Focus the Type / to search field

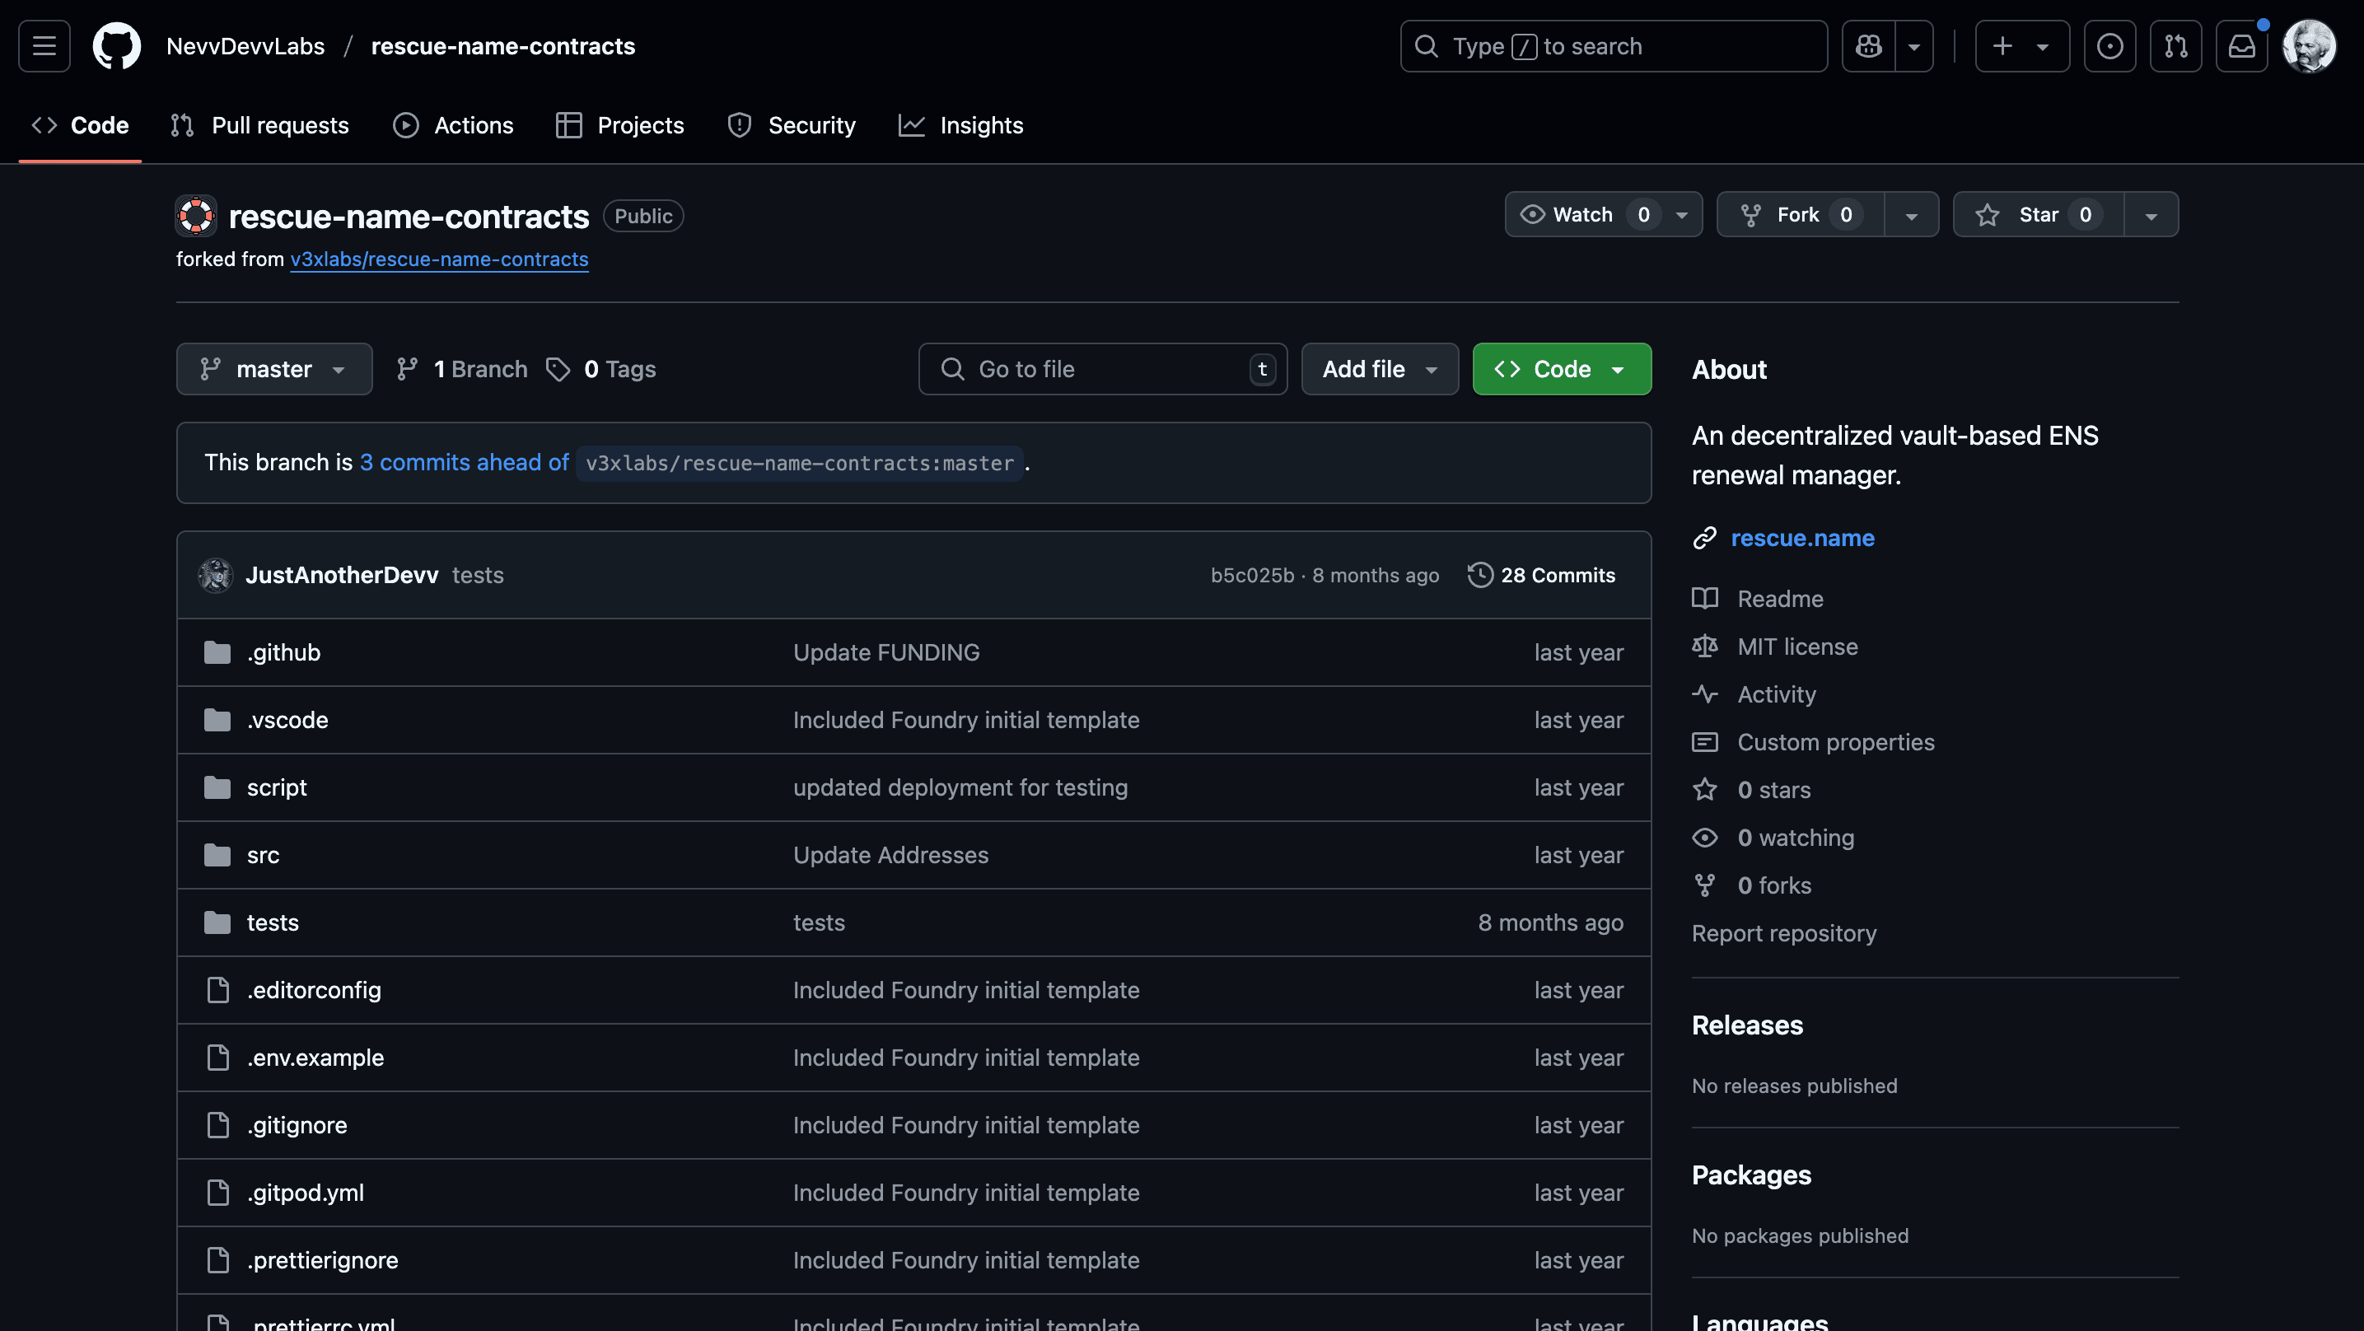point(1614,46)
